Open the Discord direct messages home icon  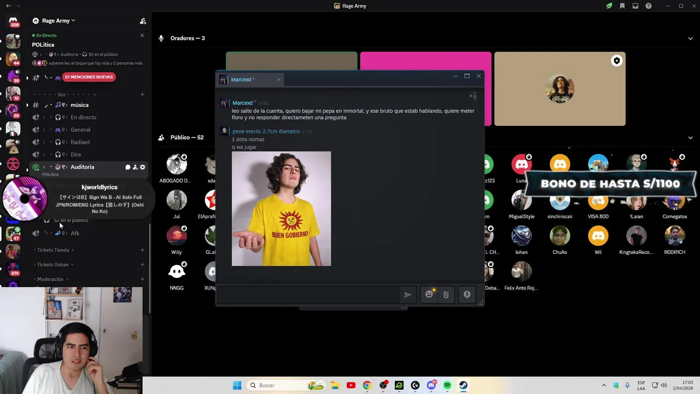pyautogui.click(x=13, y=21)
